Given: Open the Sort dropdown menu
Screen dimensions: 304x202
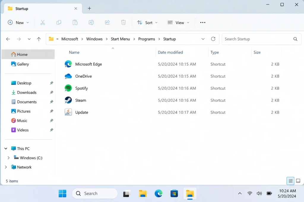Looking at the screenshot, I should click(x=147, y=22).
